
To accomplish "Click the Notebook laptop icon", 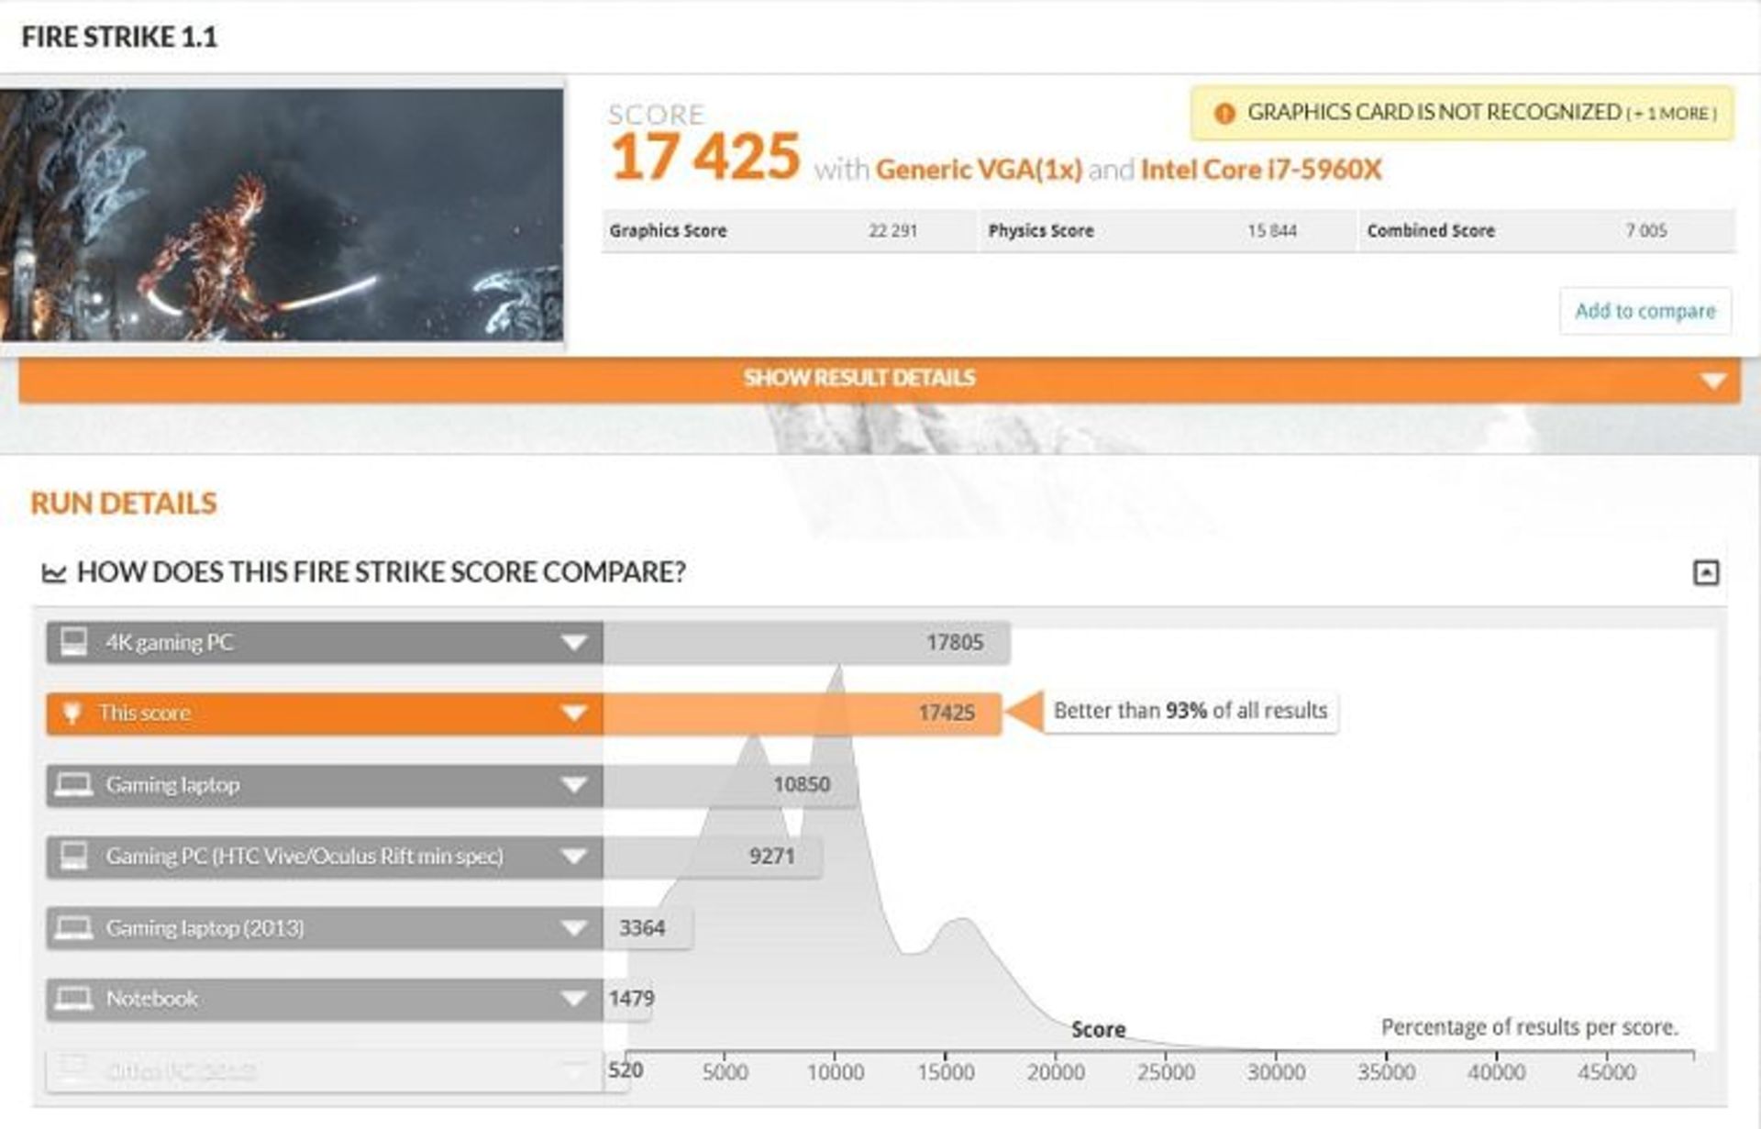I will pyautogui.click(x=73, y=998).
